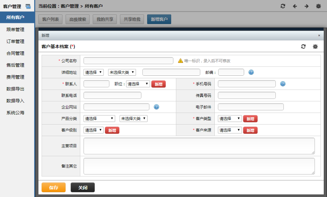Open the 客户级别 dropdown

click(x=93, y=130)
